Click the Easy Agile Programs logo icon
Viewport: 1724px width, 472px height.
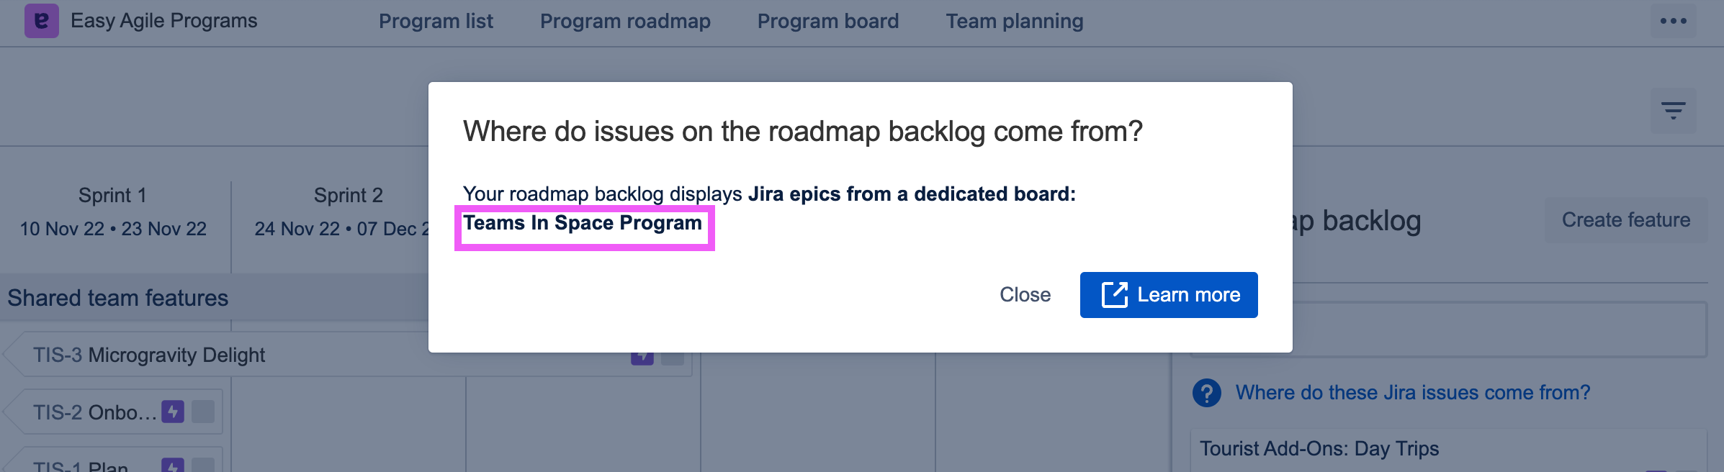point(41,21)
